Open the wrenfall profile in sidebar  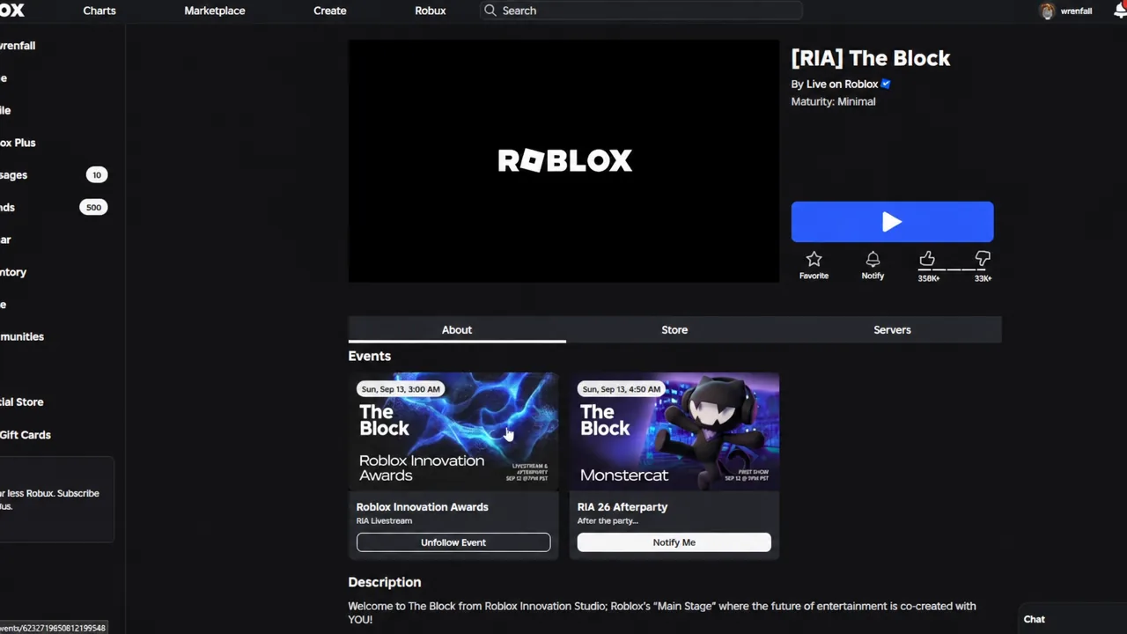click(x=18, y=46)
